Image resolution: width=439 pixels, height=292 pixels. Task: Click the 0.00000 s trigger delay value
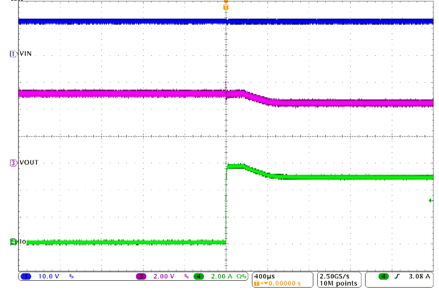pos(284,283)
